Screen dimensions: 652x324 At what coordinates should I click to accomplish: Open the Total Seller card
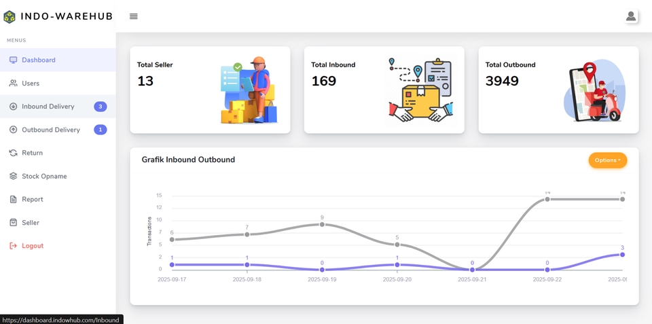pos(210,90)
